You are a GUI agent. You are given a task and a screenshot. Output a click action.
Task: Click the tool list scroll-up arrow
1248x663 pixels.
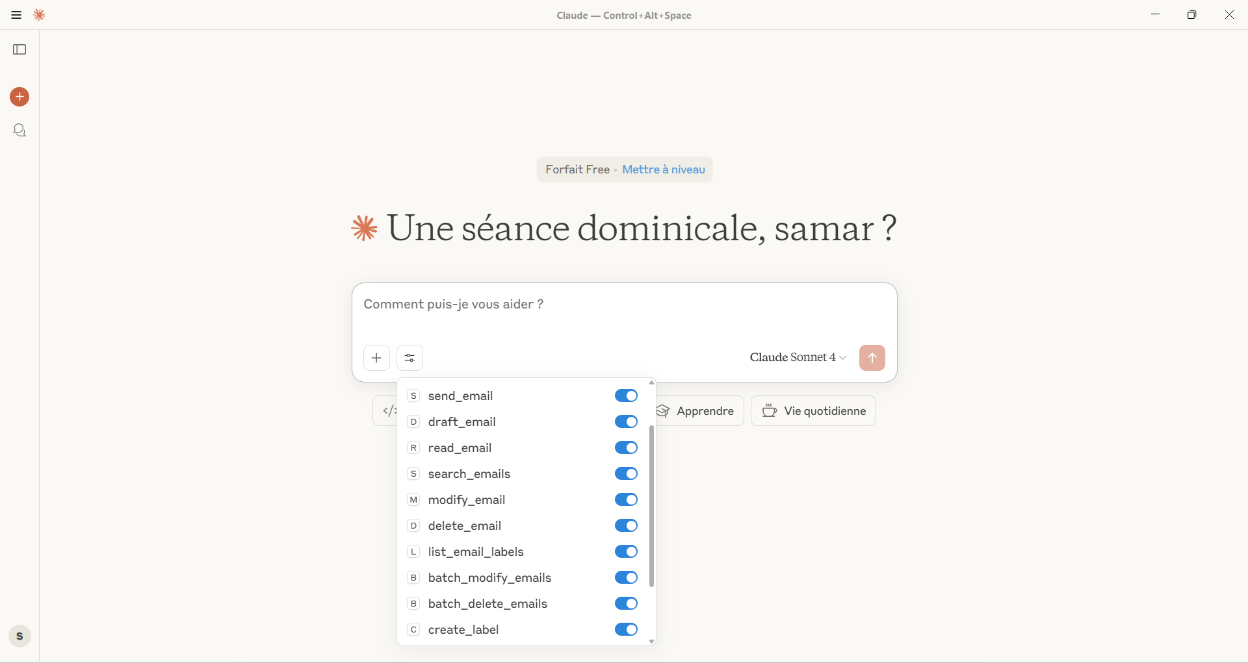(x=651, y=382)
